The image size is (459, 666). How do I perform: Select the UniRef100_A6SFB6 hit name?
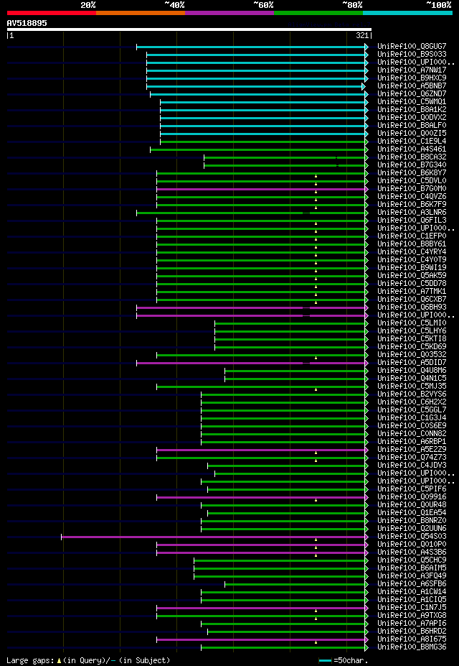[412, 584]
